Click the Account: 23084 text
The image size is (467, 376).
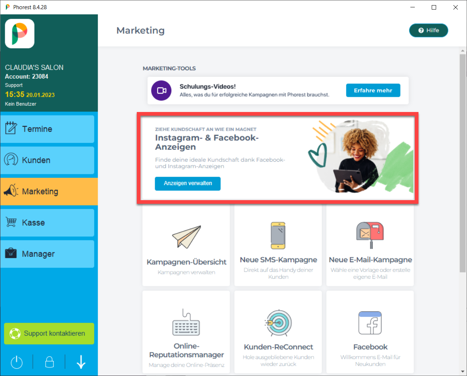tap(26, 76)
